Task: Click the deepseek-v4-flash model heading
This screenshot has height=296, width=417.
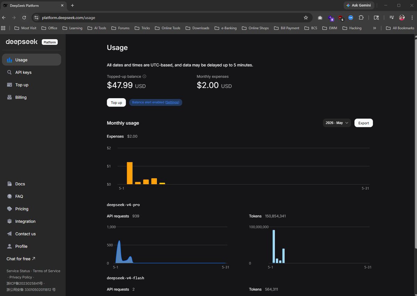Action: coord(125,278)
